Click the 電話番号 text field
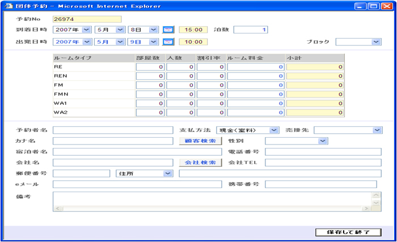The width and height of the screenshot is (397, 242). (x=323, y=152)
